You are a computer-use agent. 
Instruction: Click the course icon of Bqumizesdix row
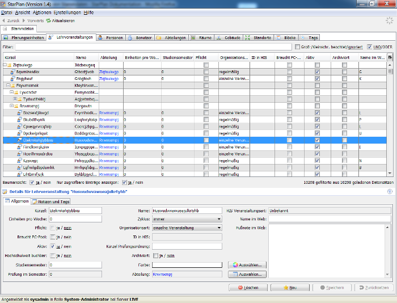[13, 72]
